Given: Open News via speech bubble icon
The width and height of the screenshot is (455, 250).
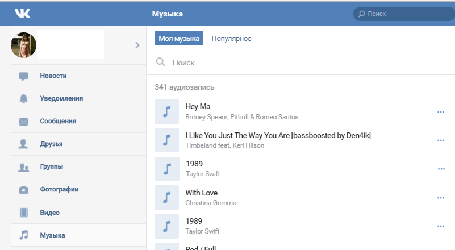Looking at the screenshot, I should (24, 76).
